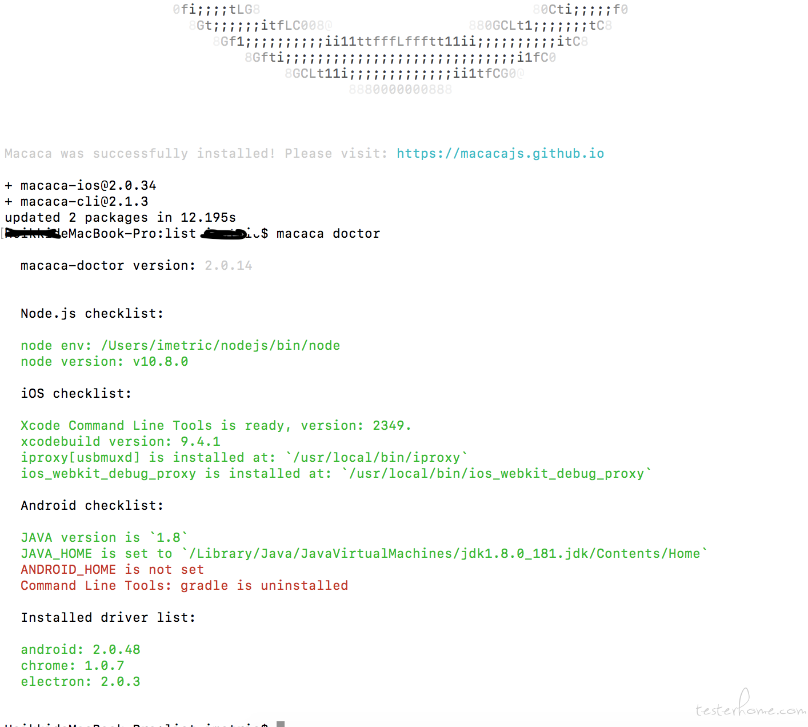Click the 'android: 2.0.48' driver entry
The width and height of the screenshot is (808, 727).
click(x=81, y=650)
